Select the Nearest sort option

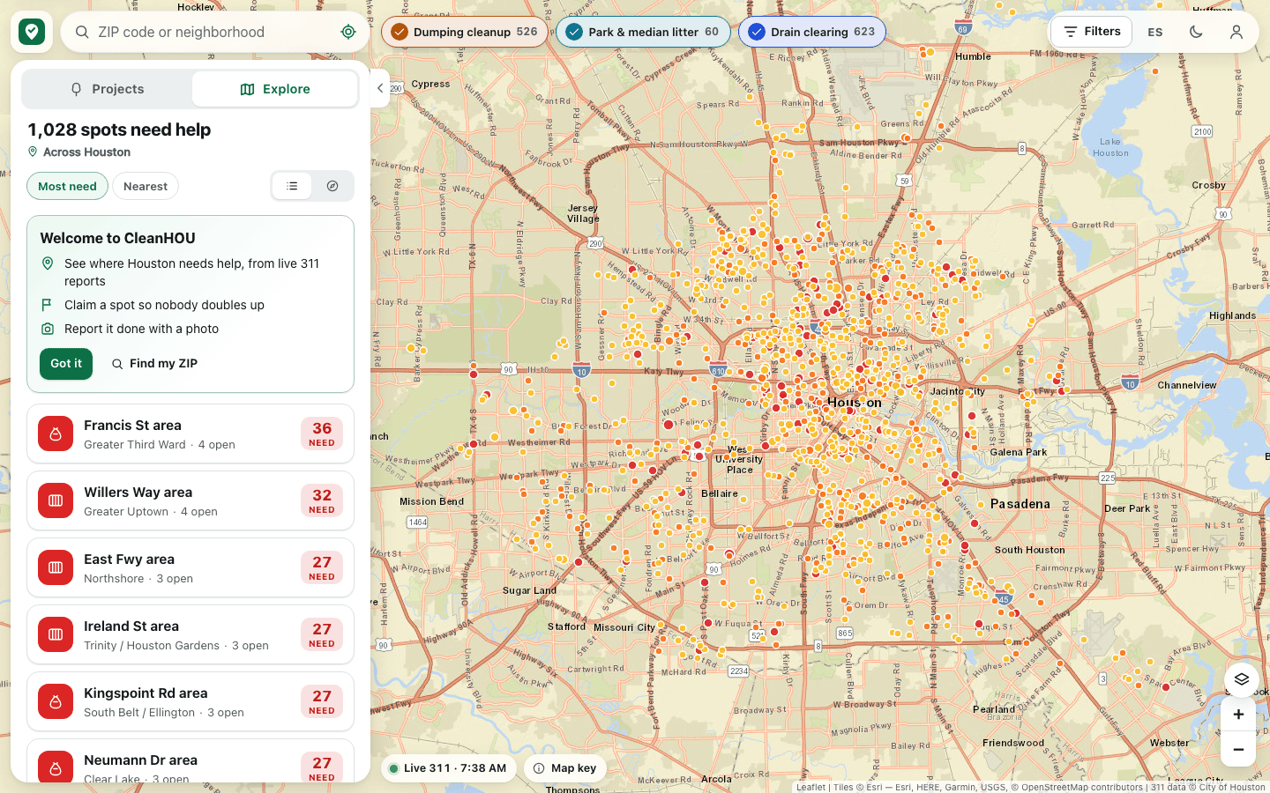[x=146, y=186]
